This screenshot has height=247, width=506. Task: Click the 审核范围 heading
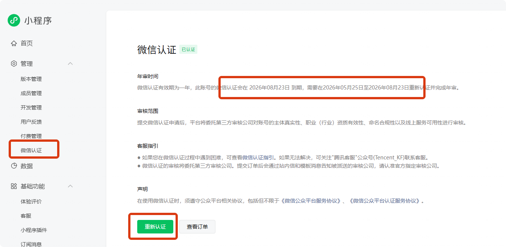click(148, 111)
